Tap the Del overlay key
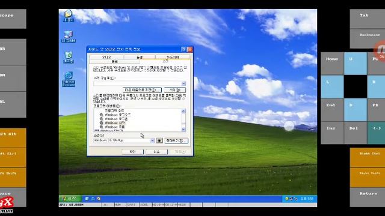Viewport: 385px width, 216px height. (356, 133)
